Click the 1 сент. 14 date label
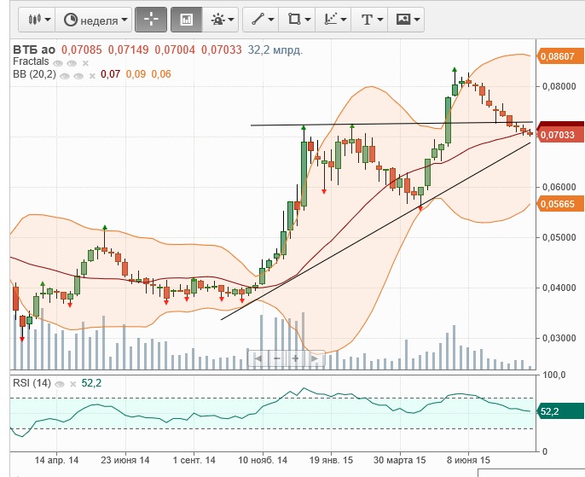This screenshot has width=585, height=477. click(194, 460)
